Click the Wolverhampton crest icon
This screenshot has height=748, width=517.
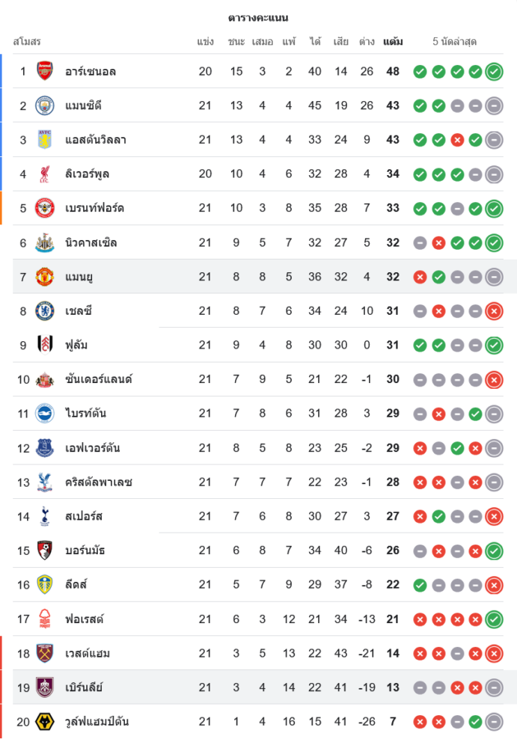pyautogui.click(x=46, y=722)
